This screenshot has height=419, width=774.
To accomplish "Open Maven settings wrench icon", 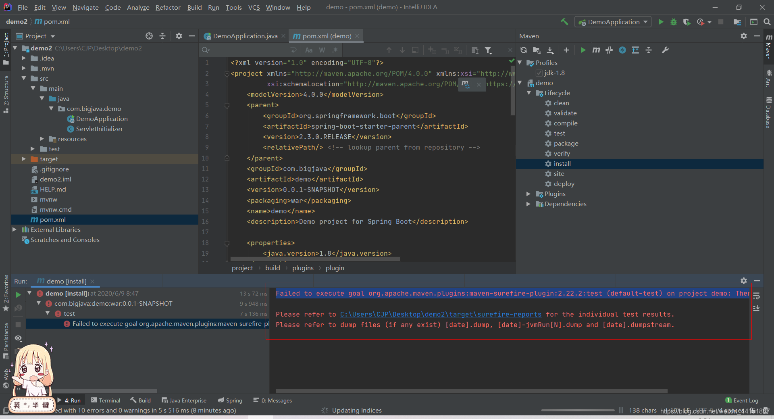I will click(x=665, y=50).
